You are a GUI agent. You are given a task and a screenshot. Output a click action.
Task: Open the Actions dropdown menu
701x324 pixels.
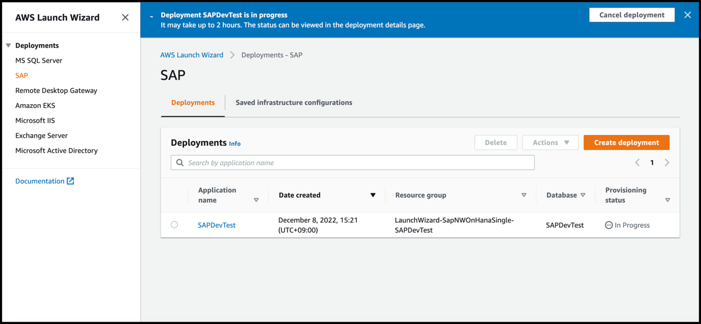point(550,142)
